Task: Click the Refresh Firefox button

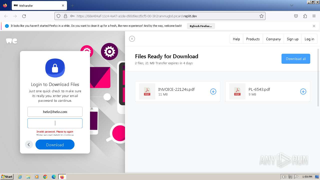Action: click(x=201, y=26)
